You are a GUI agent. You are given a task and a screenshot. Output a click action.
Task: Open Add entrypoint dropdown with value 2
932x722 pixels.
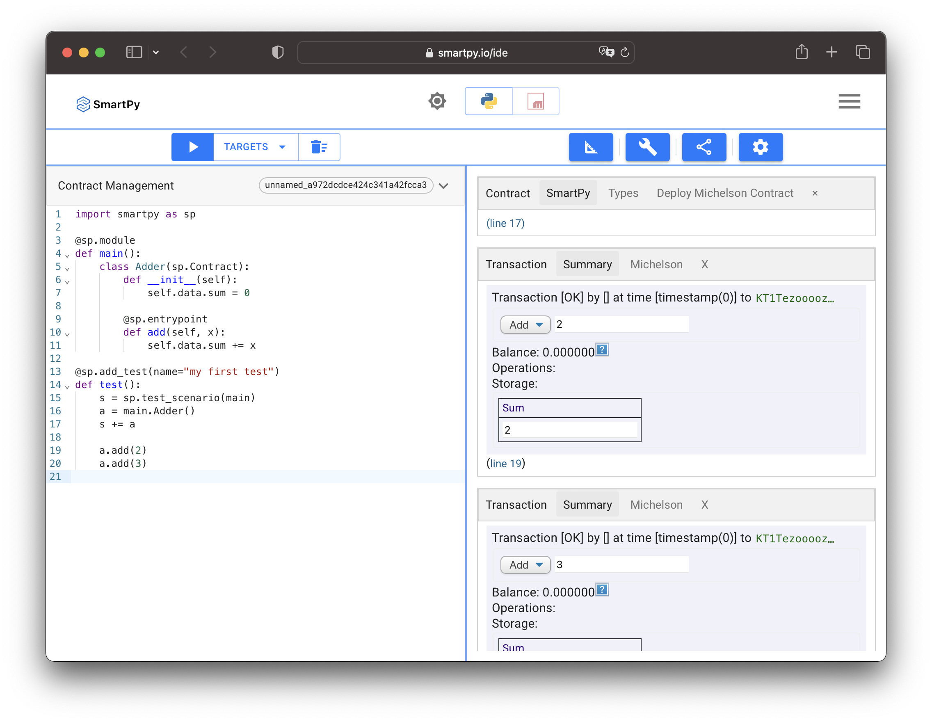(525, 325)
